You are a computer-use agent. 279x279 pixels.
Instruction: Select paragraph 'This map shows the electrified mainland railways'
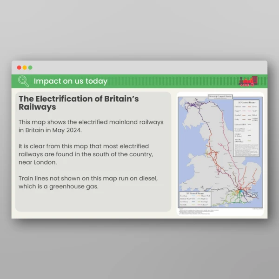pos(91,126)
